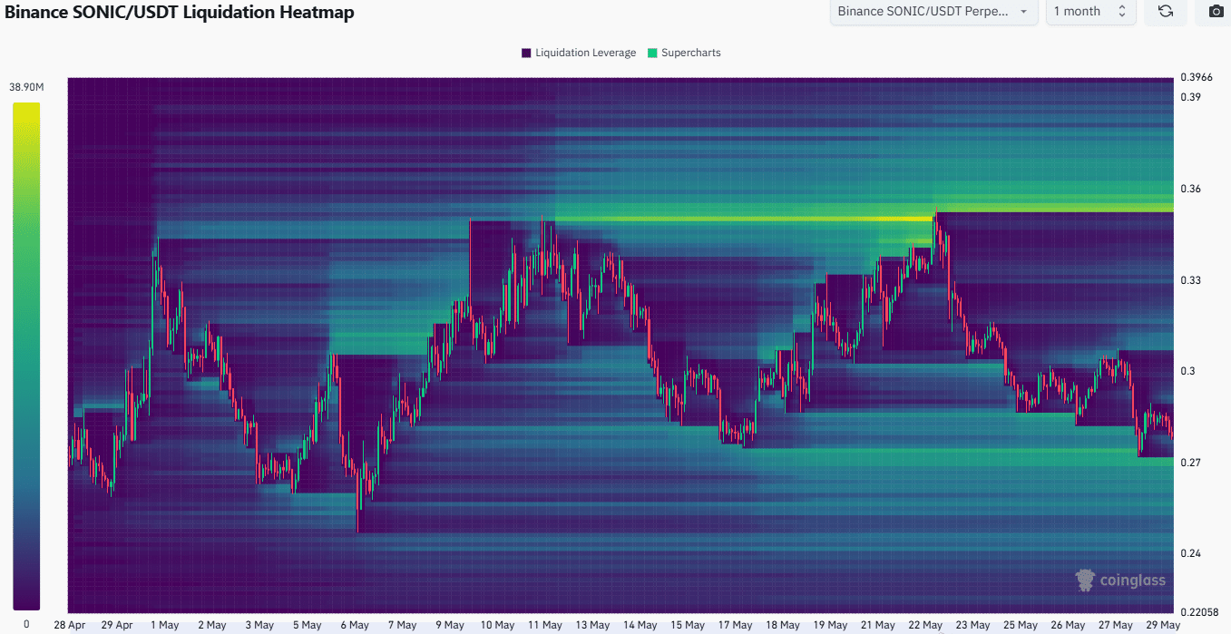Click the 15 May date label
The height and width of the screenshot is (634, 1231).
[x=688, y=625]
